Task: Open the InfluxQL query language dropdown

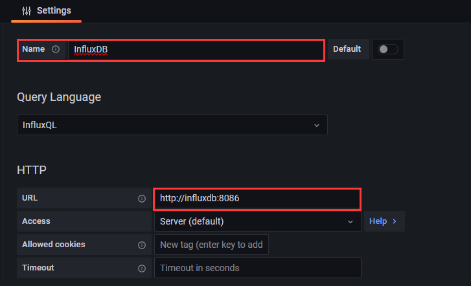Action: pyautogui.click(x=172, y=125)
